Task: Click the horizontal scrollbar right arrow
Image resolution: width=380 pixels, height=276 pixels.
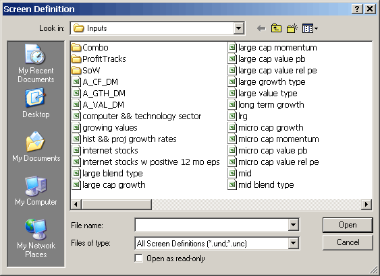Action: click(x=367, y=205)
